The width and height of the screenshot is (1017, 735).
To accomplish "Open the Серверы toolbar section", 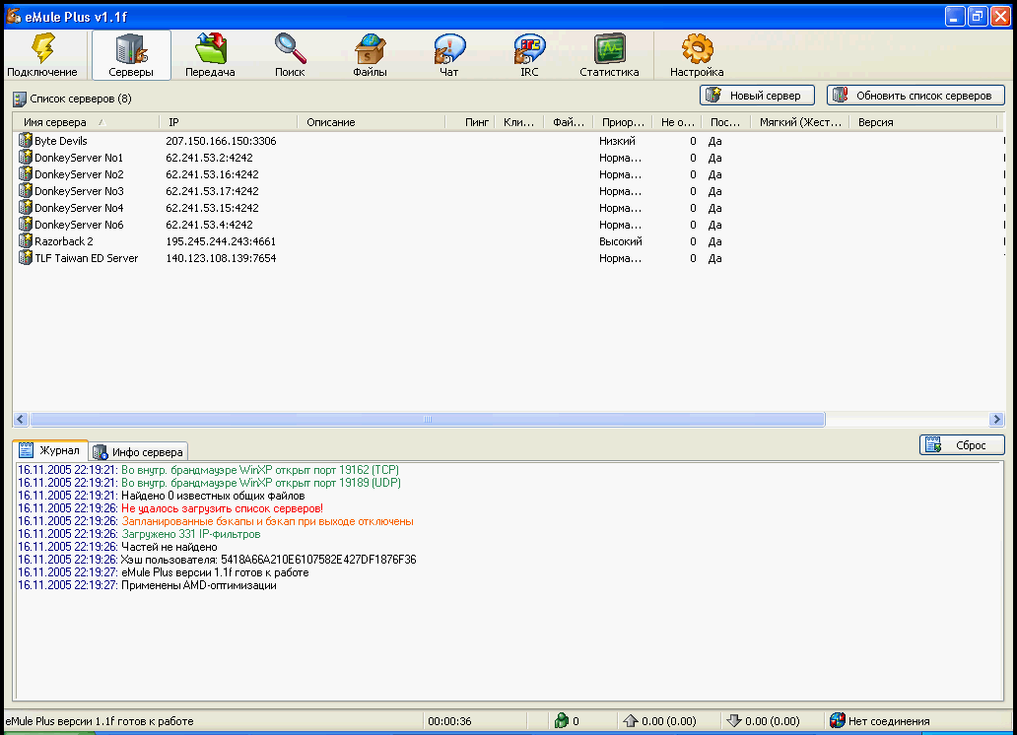I will point(131,56).
